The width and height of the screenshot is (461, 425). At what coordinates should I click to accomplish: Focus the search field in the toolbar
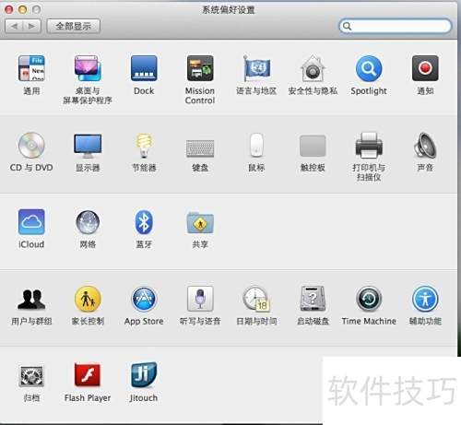[x=395, y=26]
